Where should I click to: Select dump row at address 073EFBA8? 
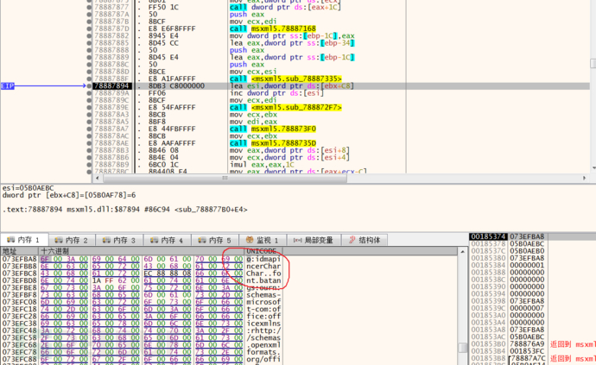18,258
